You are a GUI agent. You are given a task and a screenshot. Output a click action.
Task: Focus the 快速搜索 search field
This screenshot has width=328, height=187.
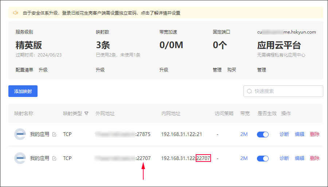pyautogui.click(x=283, y=91)
